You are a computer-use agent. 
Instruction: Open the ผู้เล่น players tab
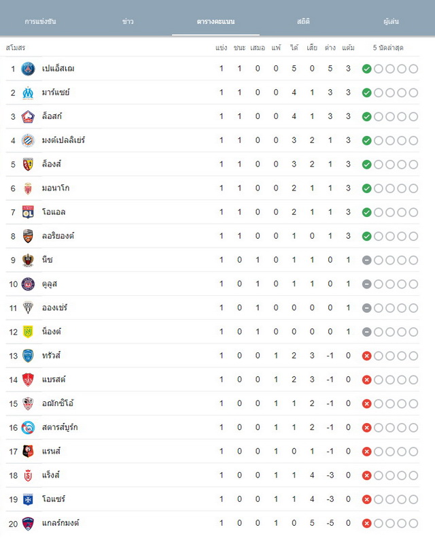point(391,21)
